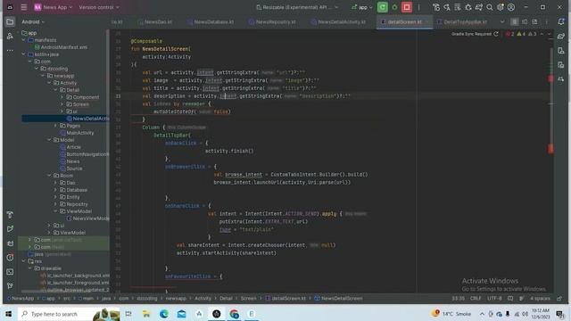Viewport: 571px width, 321px height.
Task: Open the Git version control tool window
Action: click(10, 286)
